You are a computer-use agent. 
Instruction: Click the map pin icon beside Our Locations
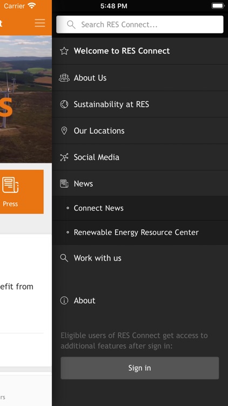click(x=64, y=131)
